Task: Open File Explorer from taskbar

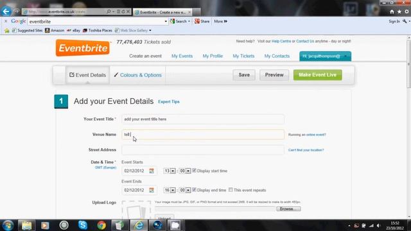Action: [26, 225]
